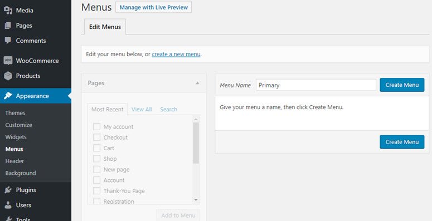The height and width of the screenshot is (221, 432).
Task: Click the Media sidebar icon
Action: pos(8,11)
